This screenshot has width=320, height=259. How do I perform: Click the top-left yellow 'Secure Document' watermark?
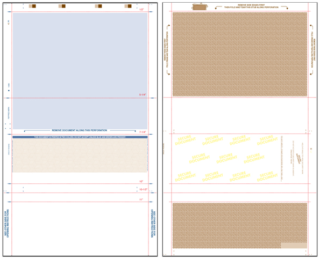pyautogui.click(x=185, y=140)
